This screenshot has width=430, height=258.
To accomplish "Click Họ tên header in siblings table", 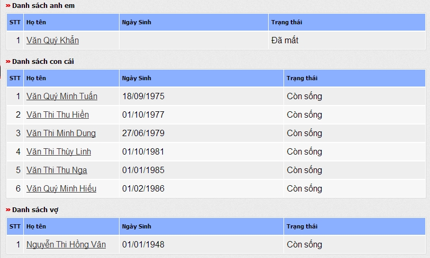I will (36, 22).
